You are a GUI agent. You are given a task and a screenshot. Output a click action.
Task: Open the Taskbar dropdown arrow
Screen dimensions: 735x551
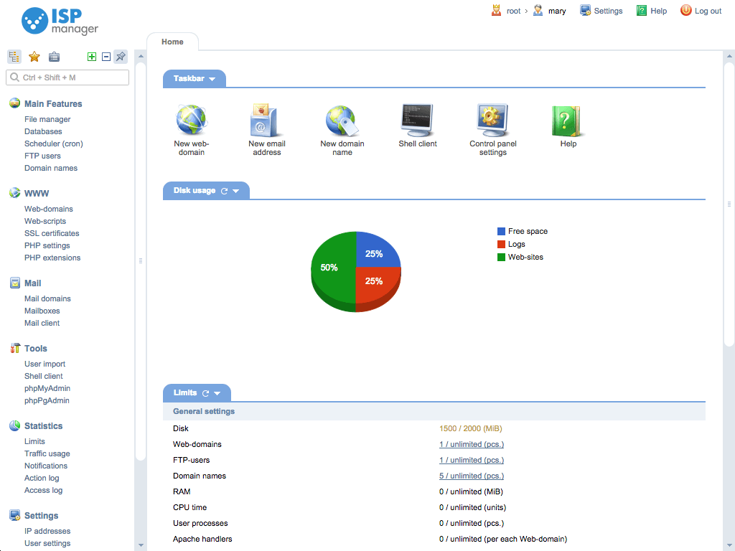click(212, 79)
